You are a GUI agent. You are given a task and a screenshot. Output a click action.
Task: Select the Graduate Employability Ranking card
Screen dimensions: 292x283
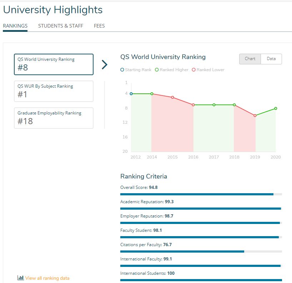[x=54, y=118]
